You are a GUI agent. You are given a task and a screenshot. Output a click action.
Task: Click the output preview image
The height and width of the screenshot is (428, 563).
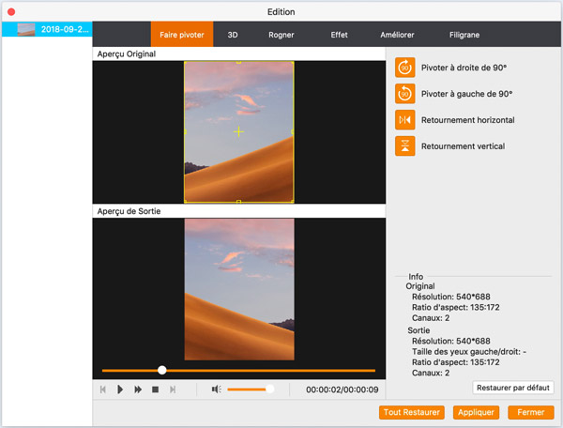click(239, 289)
